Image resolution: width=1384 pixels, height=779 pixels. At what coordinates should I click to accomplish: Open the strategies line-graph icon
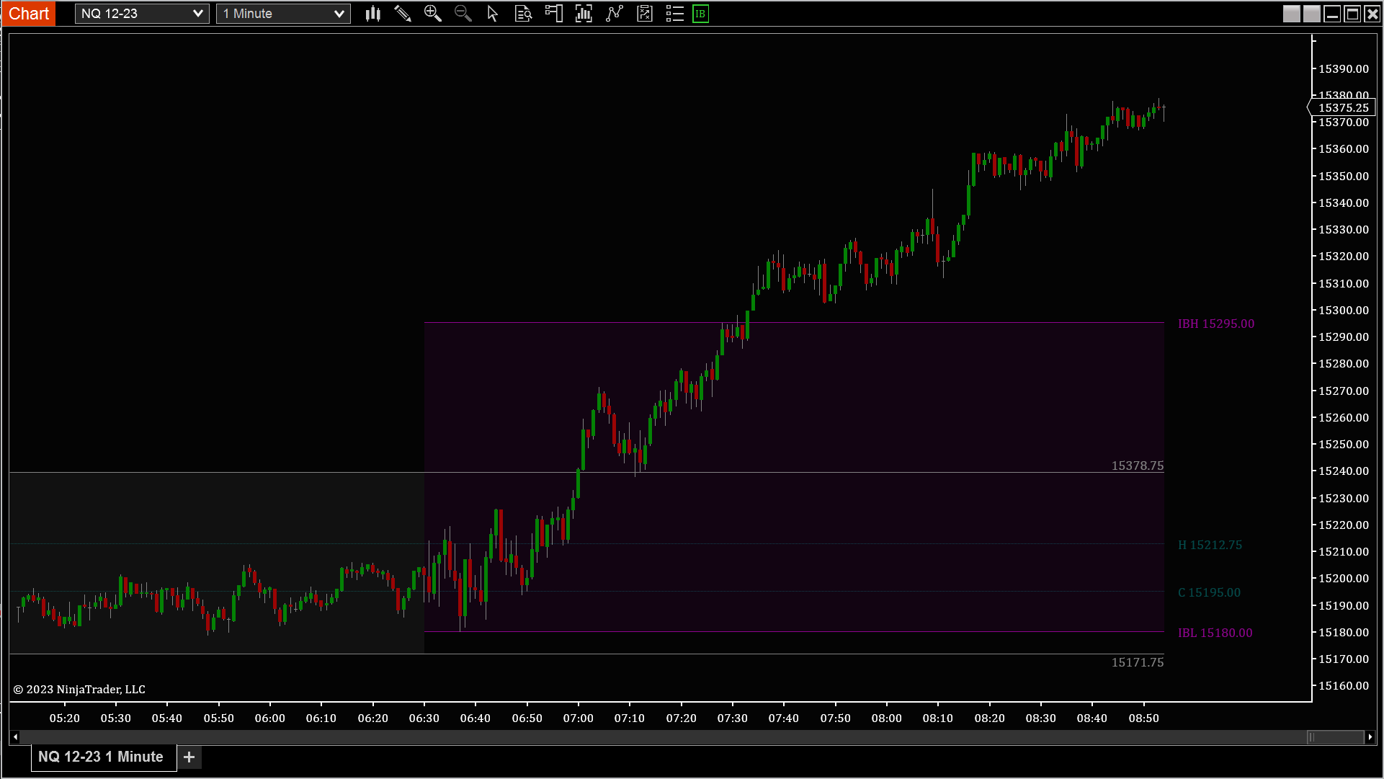[614, 14]
